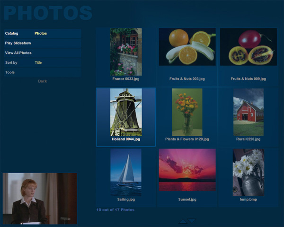This screenshot has width=284, height=227.
Task: Click the "Rural 0228.jpg" file name label
Action: pyautogui.click(x=248, y=139)
